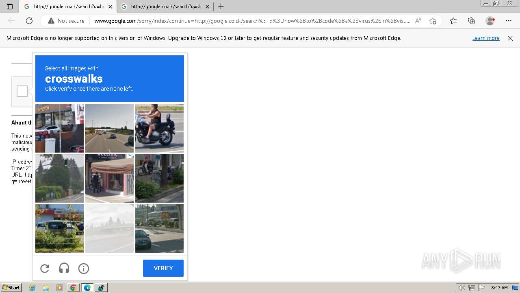Open a new tab
Viewport: 520px width, 293px height.
(x=221, y=7)
